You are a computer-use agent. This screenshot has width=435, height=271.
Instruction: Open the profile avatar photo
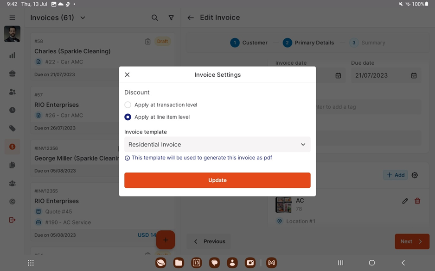[12, 34]
